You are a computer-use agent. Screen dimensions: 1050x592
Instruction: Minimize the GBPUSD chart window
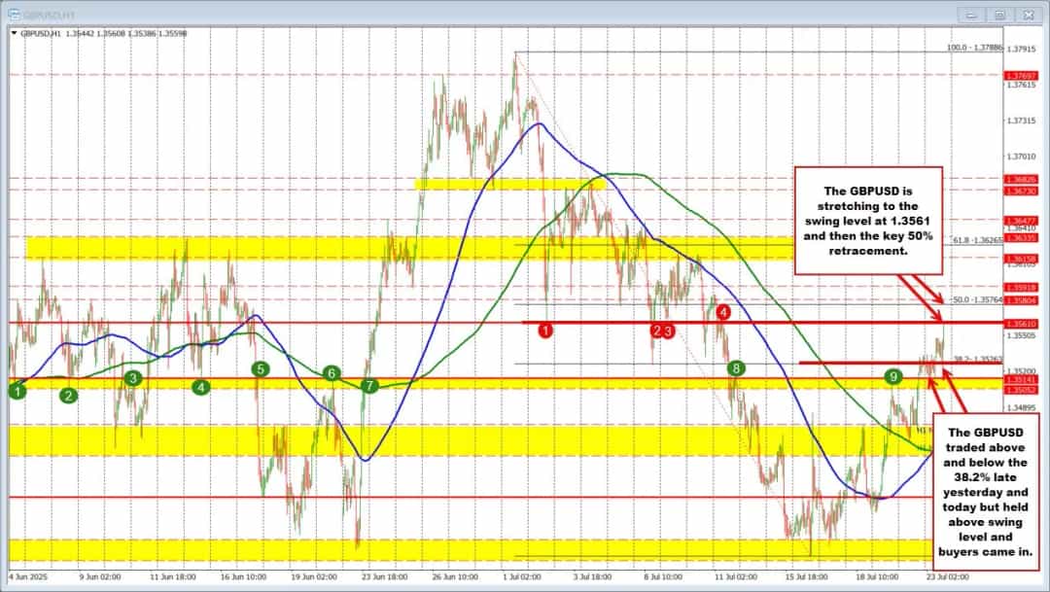point(972,14)
